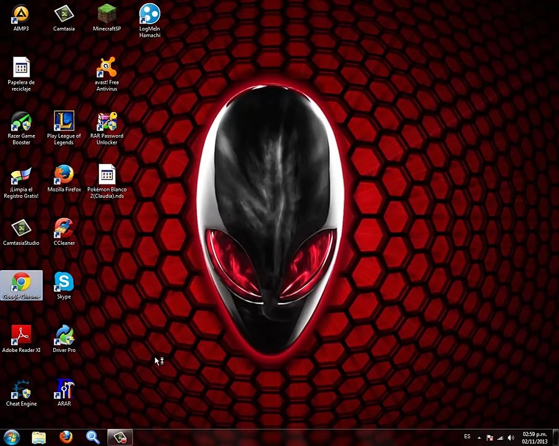Select the Adobe Reader XI icon
This screenshot has width=559, height=446.
pos(21,336)
